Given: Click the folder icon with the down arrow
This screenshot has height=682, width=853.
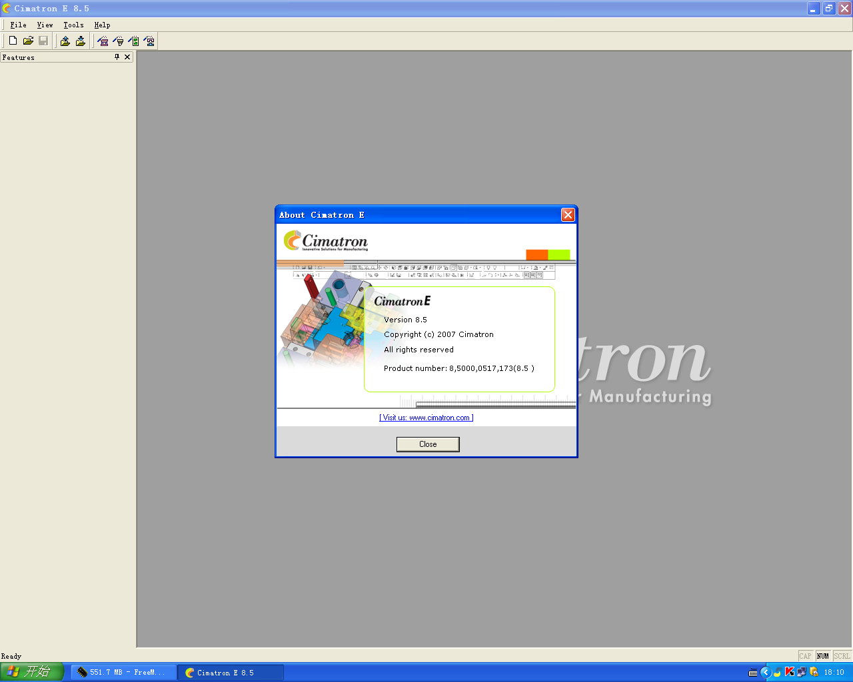Looking at the screenshot, I should [81, 41].
